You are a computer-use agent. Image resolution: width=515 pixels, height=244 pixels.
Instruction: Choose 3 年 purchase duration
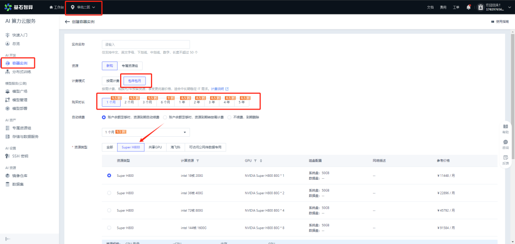coord(212,102)
